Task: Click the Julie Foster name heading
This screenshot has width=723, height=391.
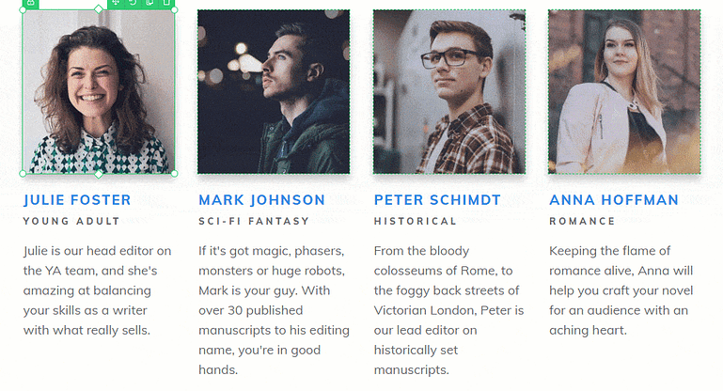Action: click(x=77, y=200)
